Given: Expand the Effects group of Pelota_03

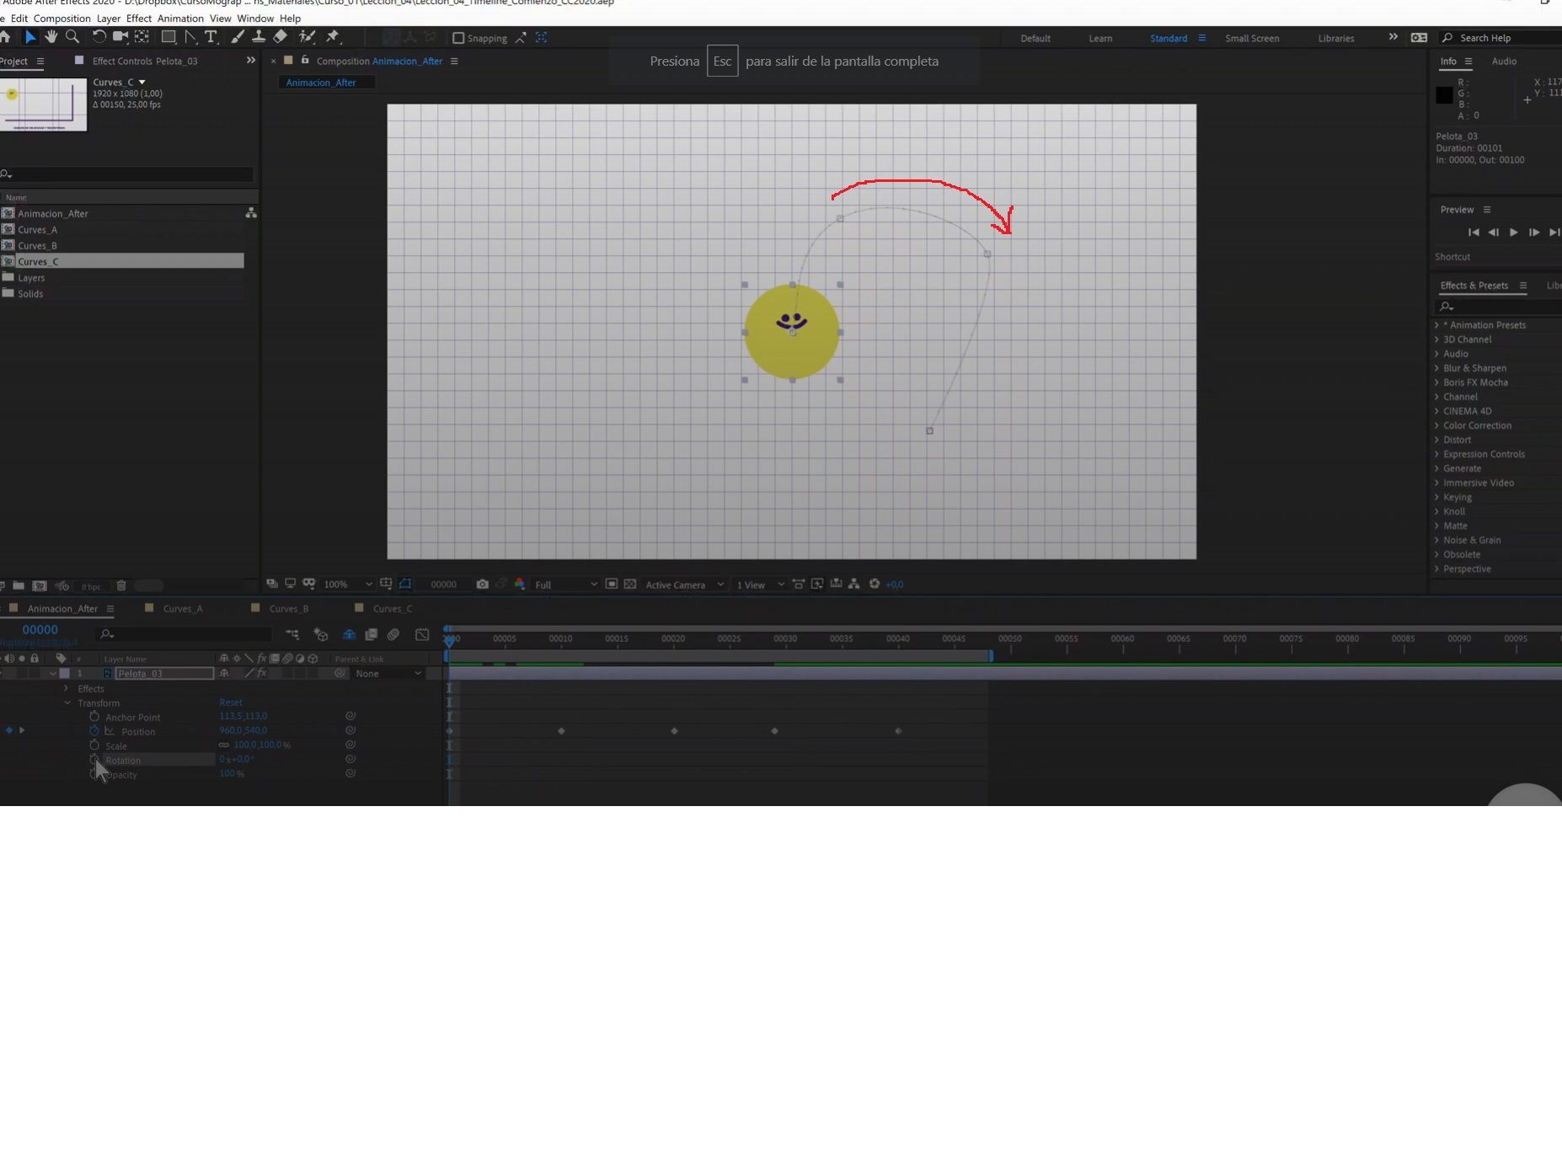Looking at the screenshot, I should click(x=67, y=688).
